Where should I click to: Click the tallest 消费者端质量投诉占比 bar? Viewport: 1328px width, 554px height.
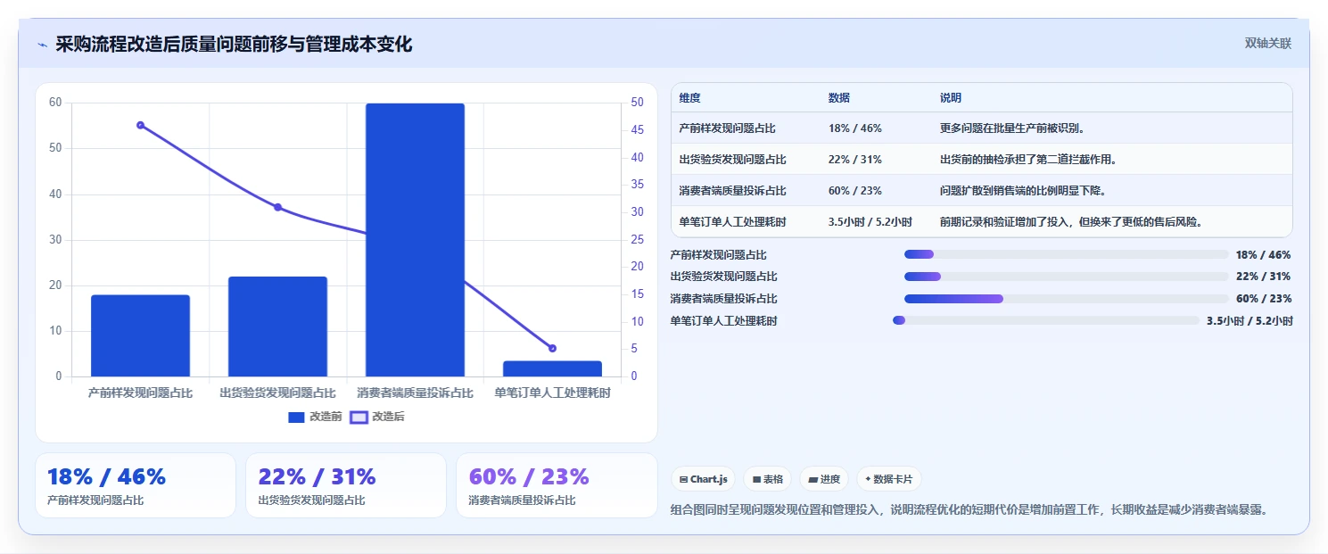[415, 240]
